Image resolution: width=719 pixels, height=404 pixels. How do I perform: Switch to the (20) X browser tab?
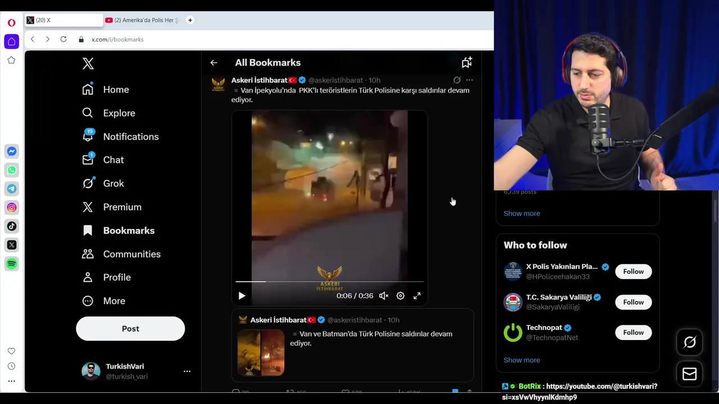click(63, 20)
